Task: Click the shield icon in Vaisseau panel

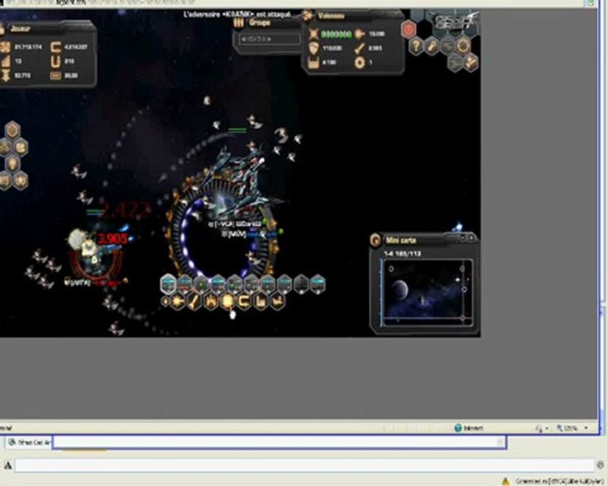Action: [313, 48]
